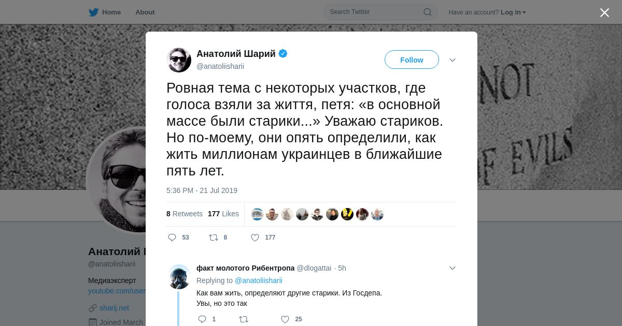Like the reply with 25 likes

(x=285, y=319)
